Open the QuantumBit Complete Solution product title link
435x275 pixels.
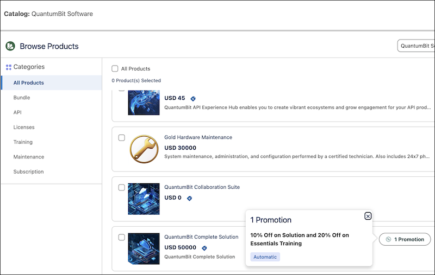(201, 237)
